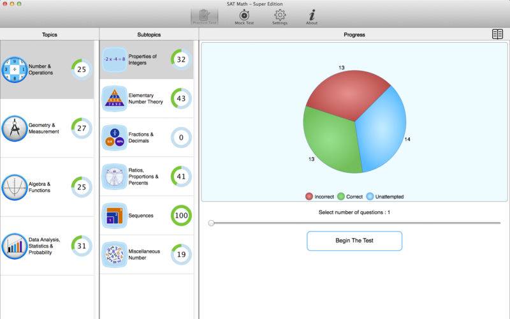510x319 pixels.
Task: Click the Sequences squares icon
Action: pyautogui.click(x=115, y=216)
